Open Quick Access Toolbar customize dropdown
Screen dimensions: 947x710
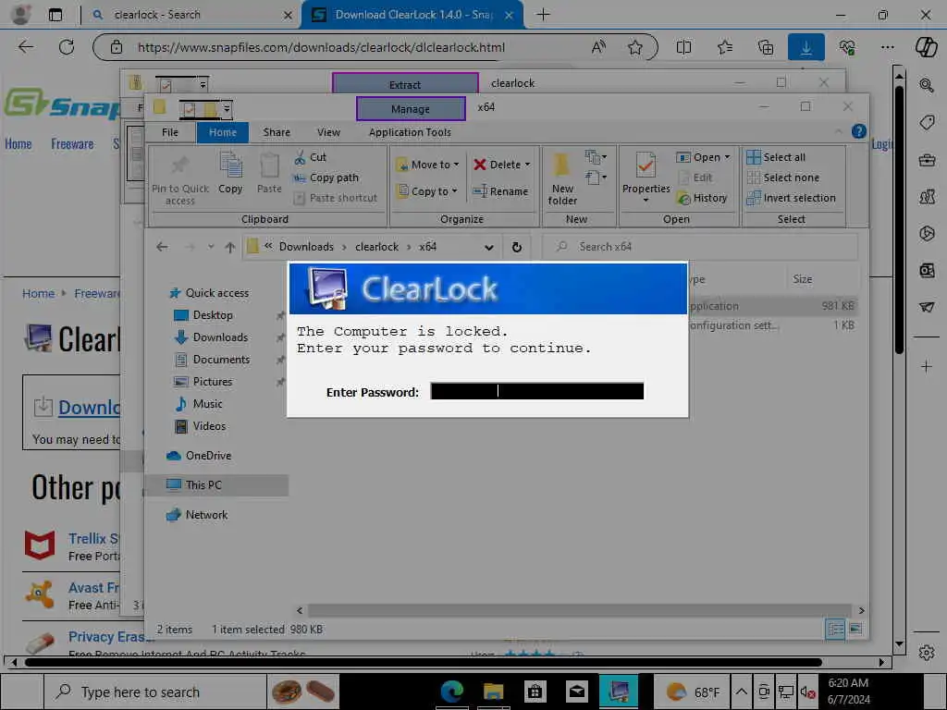pos(227,109)
